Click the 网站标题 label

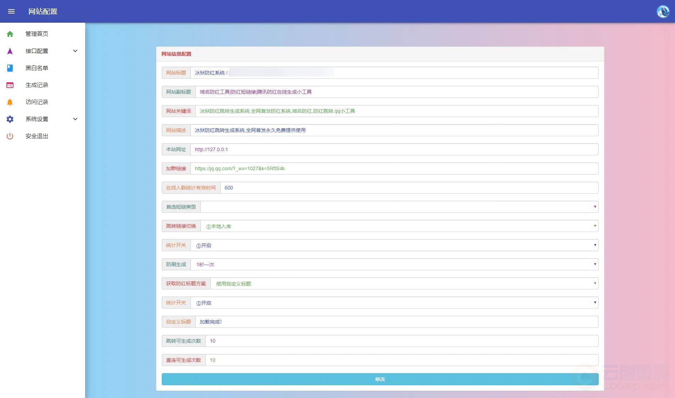[176, 73]
